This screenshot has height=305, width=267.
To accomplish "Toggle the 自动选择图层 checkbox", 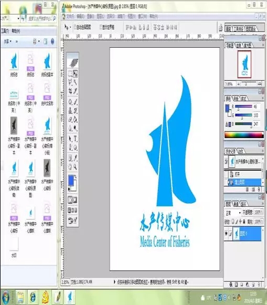I will tap(75, 27).
